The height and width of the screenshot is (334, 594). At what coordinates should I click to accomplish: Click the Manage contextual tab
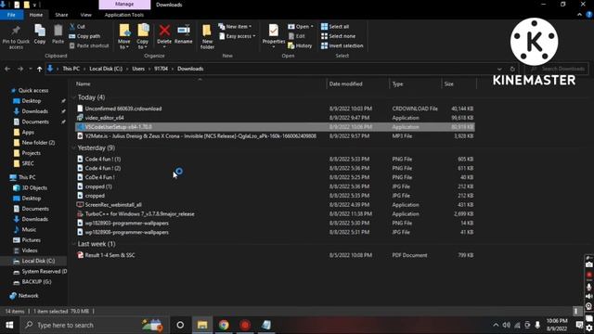124,4
